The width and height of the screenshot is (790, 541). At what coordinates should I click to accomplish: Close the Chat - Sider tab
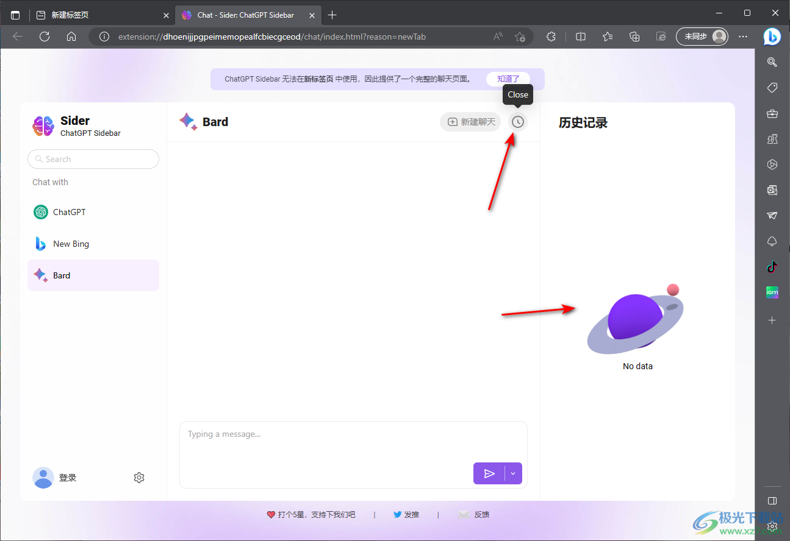[x=312, y=15]
